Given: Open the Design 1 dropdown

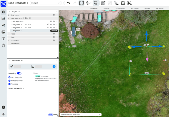Looking at the screenshot, I should tap(45, 3).
